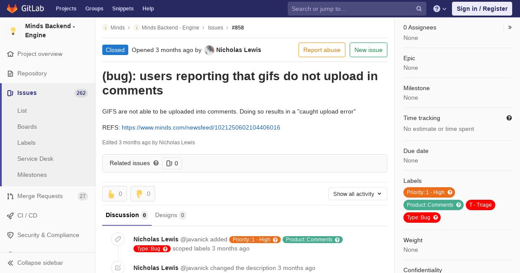This screenshot has height=273, width=520.
Task: Open Milestones in sidebar
Action: (x=32, y=175)
